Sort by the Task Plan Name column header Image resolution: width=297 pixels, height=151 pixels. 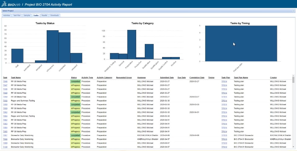click(x=241, y=78)
